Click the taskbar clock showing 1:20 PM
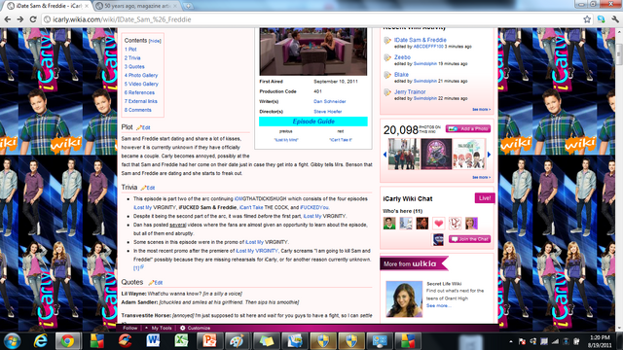The width and height of the screenshot is (623, 350). click(x=600, y=341)
